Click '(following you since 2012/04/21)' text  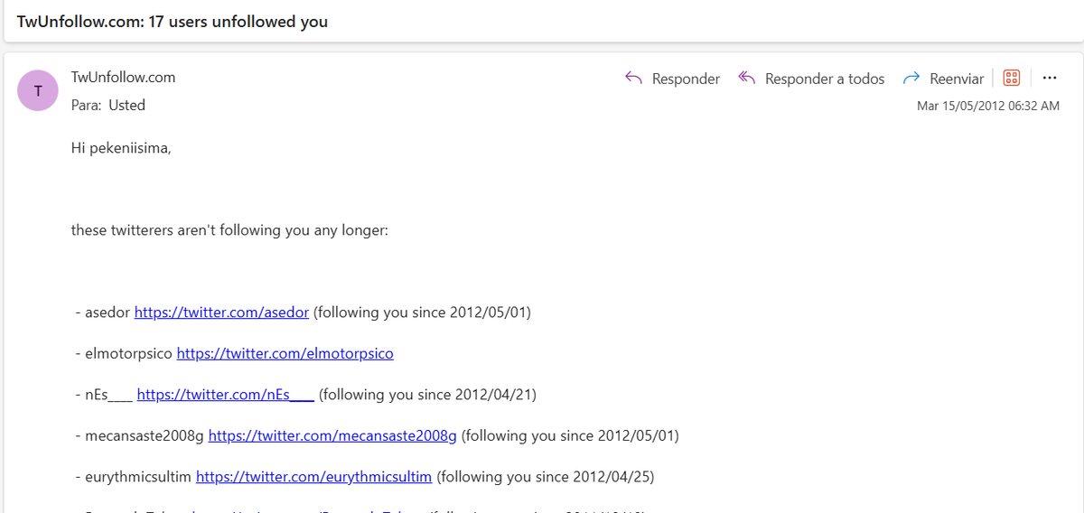[428, 394]
